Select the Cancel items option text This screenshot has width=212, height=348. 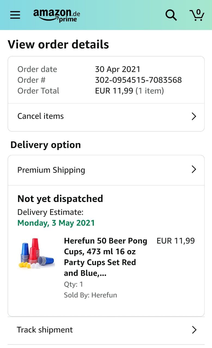pos(41,116)
